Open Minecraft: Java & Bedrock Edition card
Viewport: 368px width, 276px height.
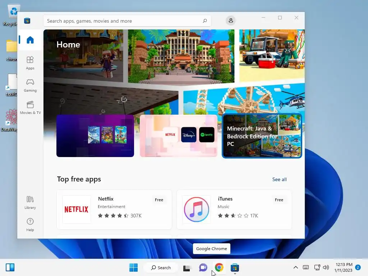(x=262, y=135)
